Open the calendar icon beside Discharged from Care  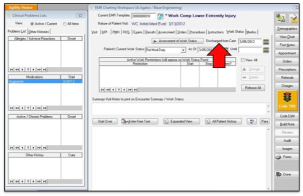click(x=266, y=42)
